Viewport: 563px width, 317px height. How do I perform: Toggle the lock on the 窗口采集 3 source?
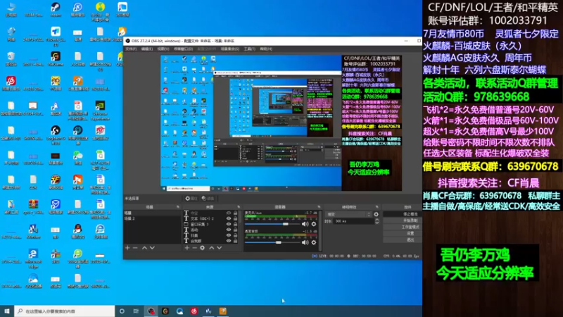click(236, 224)
